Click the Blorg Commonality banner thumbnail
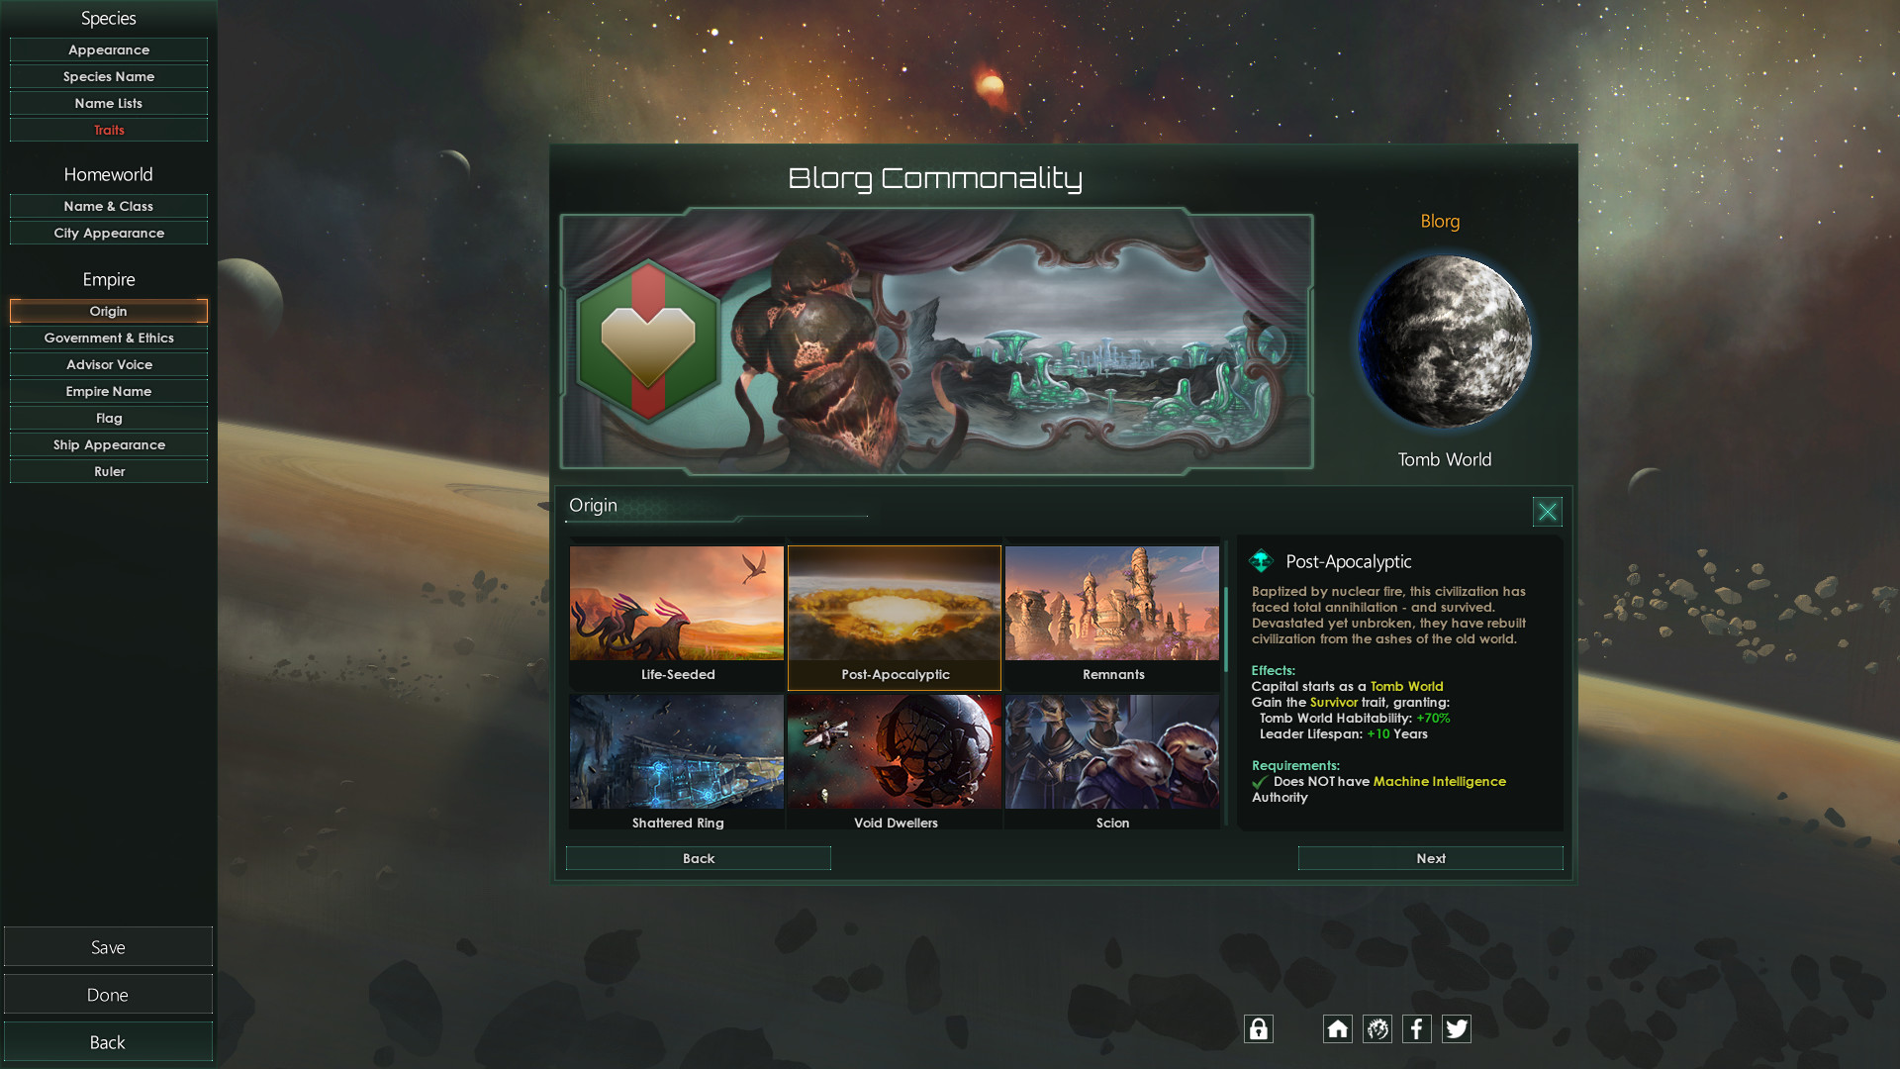This screenshot has width=1900, height=1069. (933, 341)
